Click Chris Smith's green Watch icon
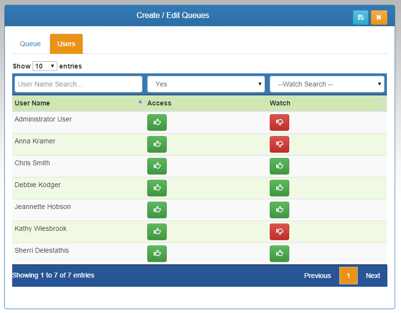 tap(279, 166)
